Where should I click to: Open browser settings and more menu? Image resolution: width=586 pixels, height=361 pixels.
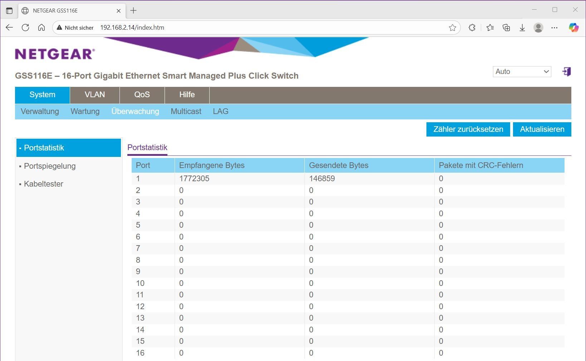click(555, 28)
